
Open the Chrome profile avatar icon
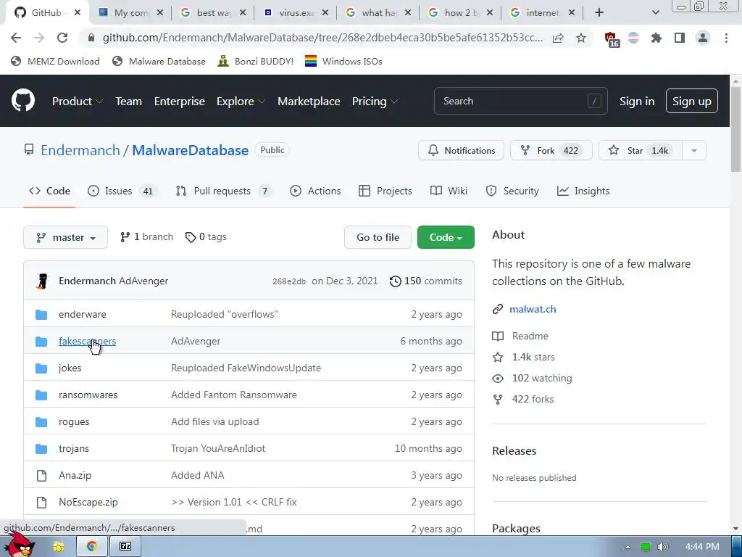click(x=703, y=38)
